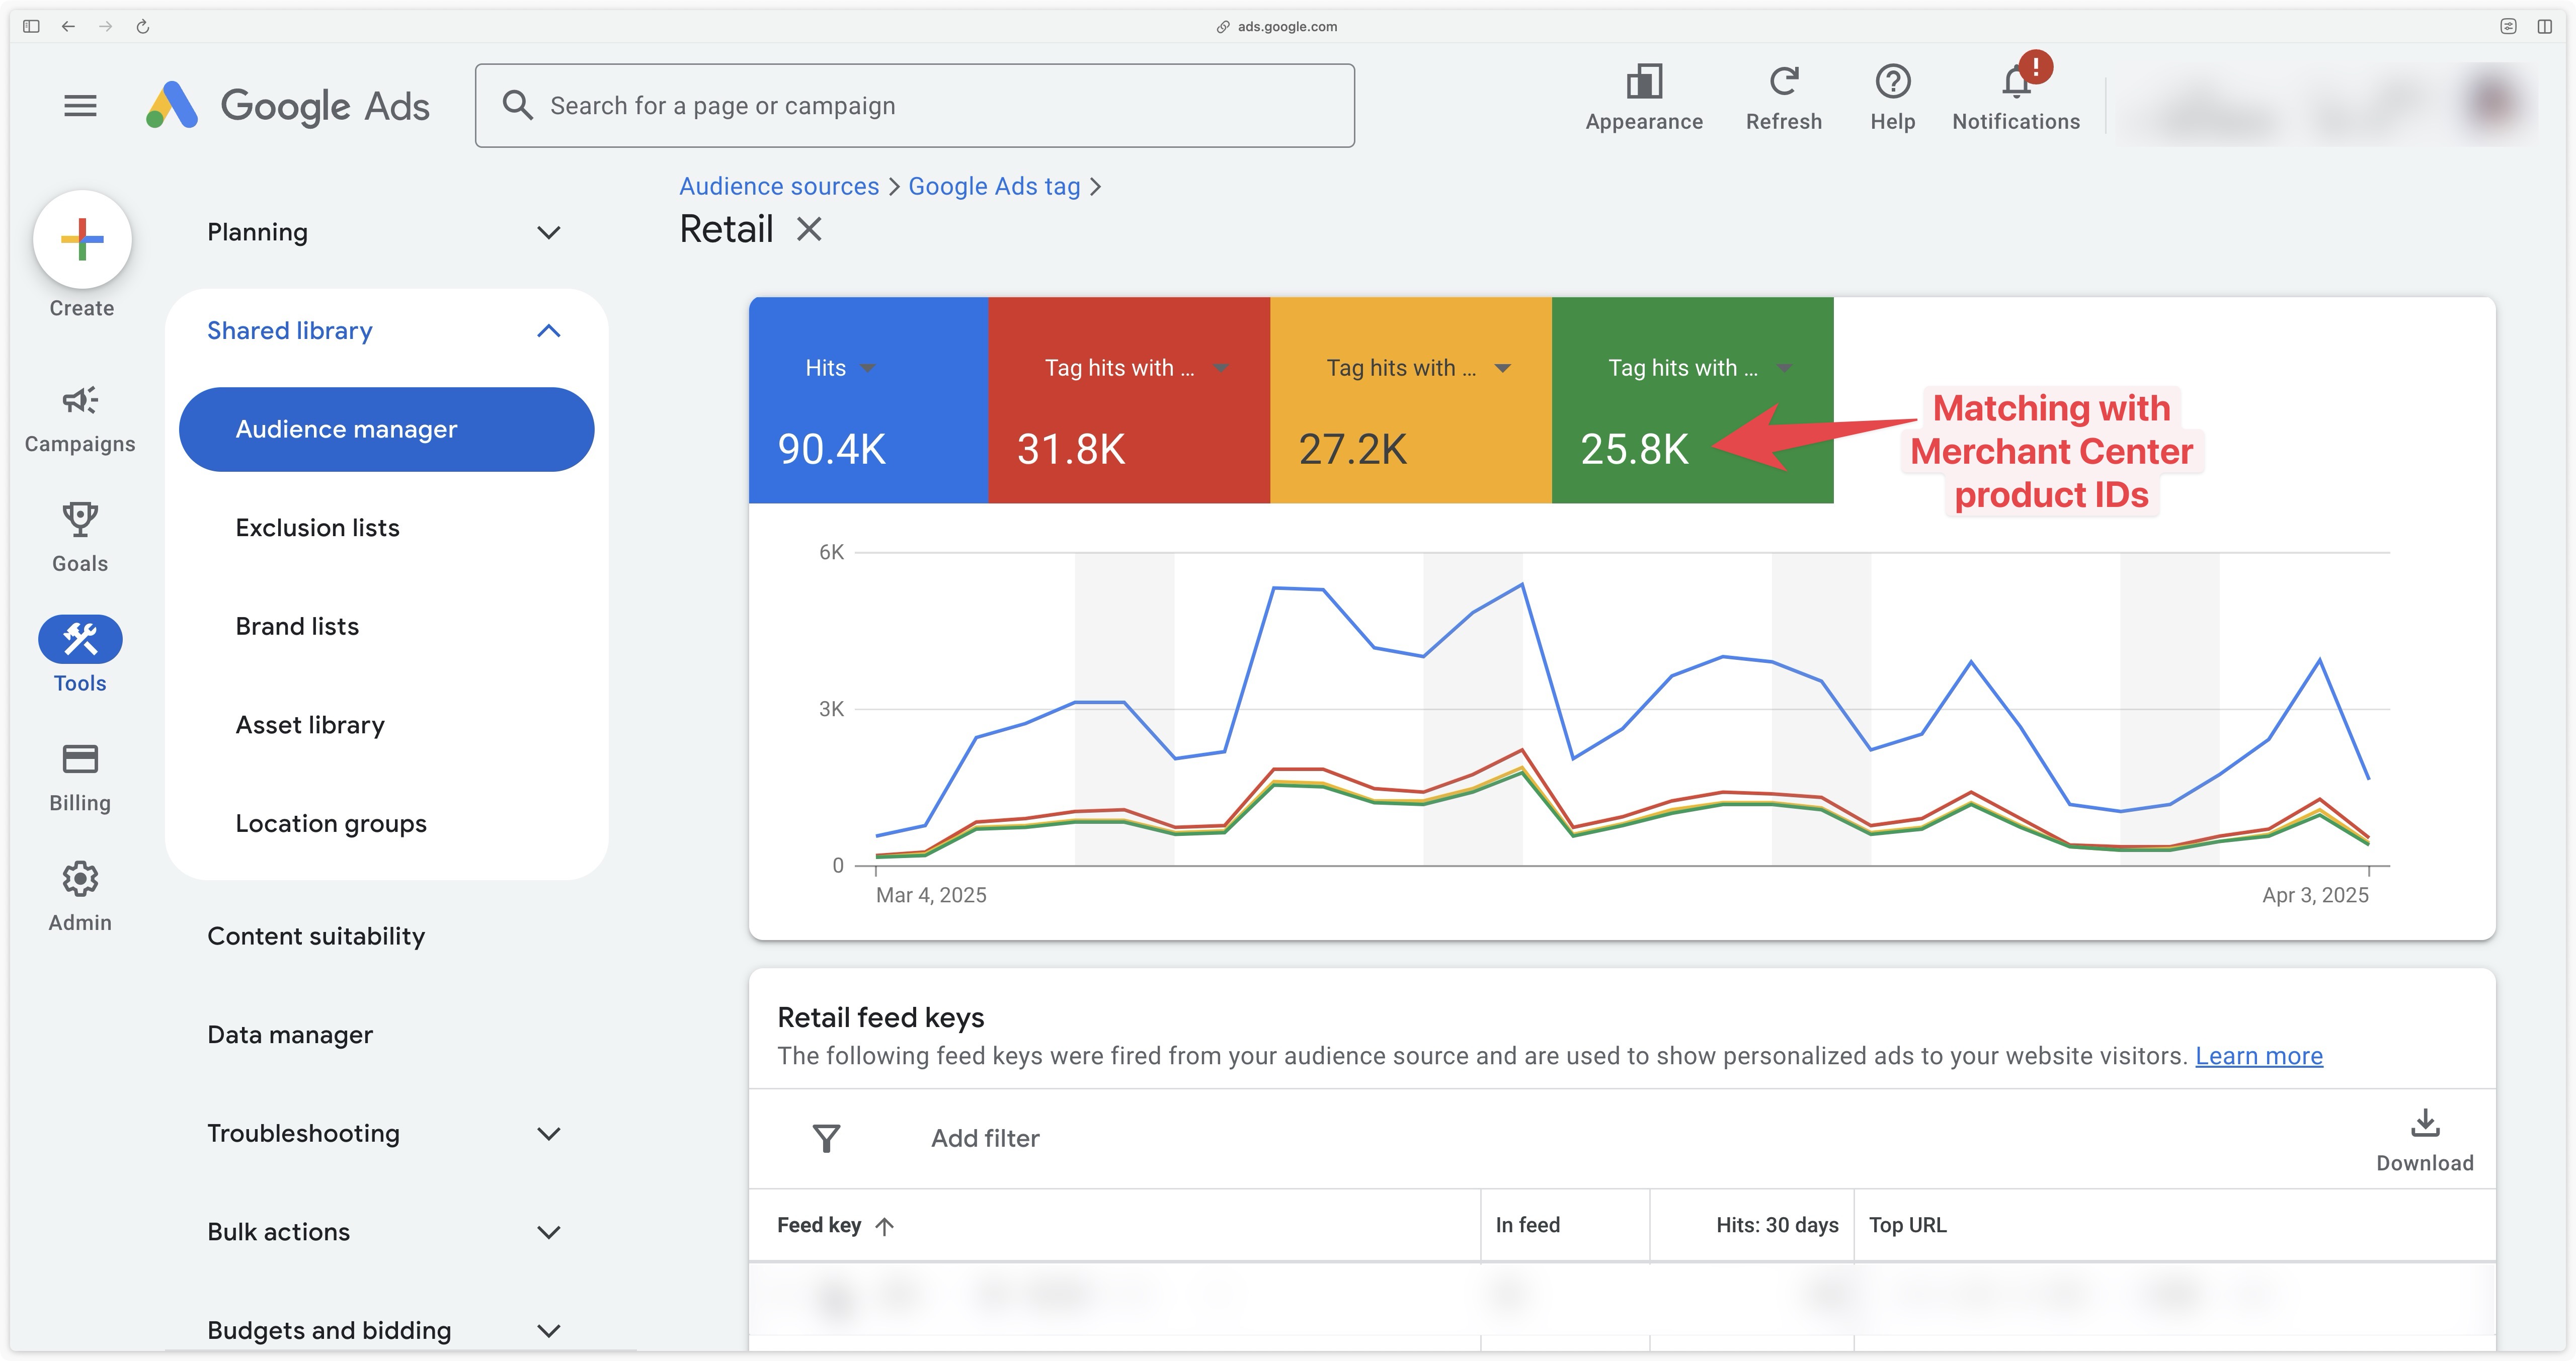Open Brand lists
Screen dimensions: 2576x1361
pos(297,626)
